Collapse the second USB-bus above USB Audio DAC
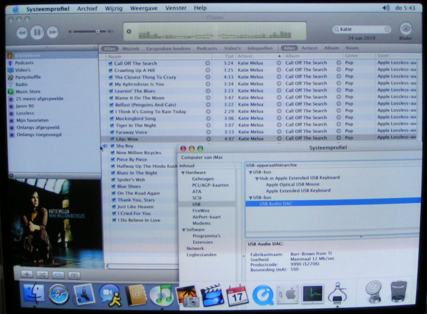The height and width of the screenshot is (314, 427). (250, 198)
